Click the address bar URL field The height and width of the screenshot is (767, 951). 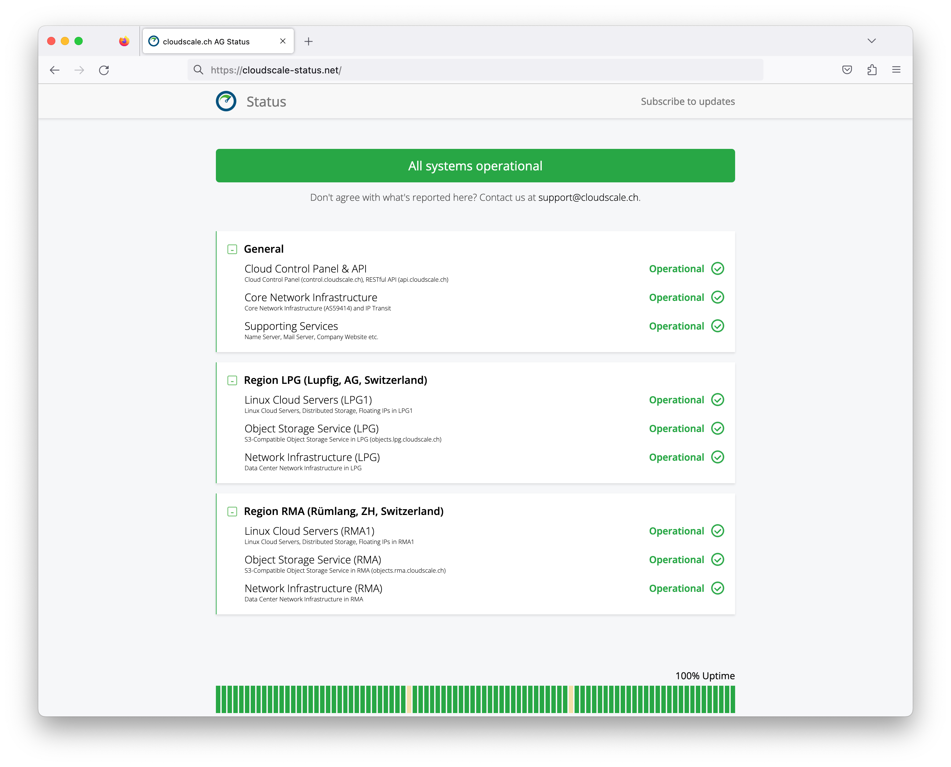click(x=475, y=70)
